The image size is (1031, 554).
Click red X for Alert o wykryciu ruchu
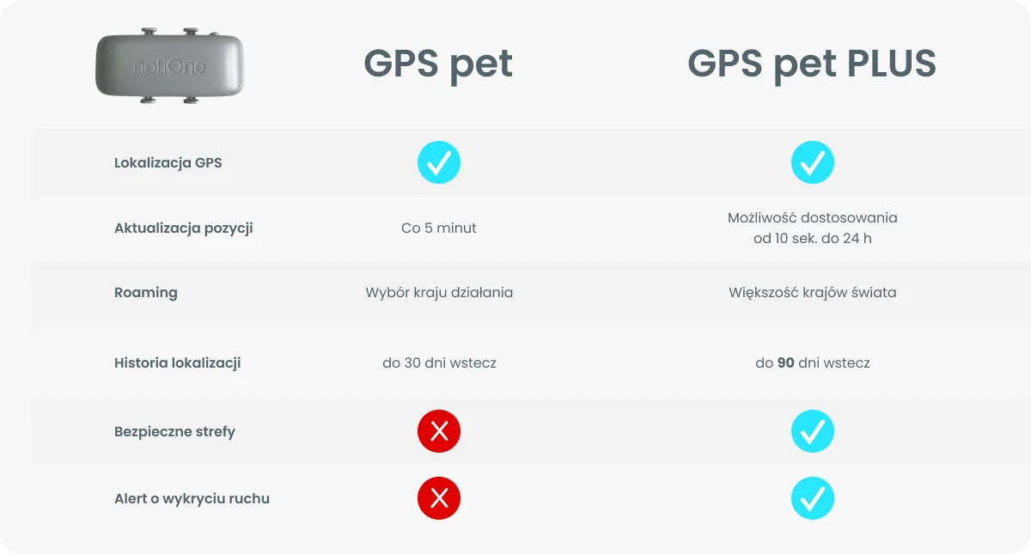point(439,498)
